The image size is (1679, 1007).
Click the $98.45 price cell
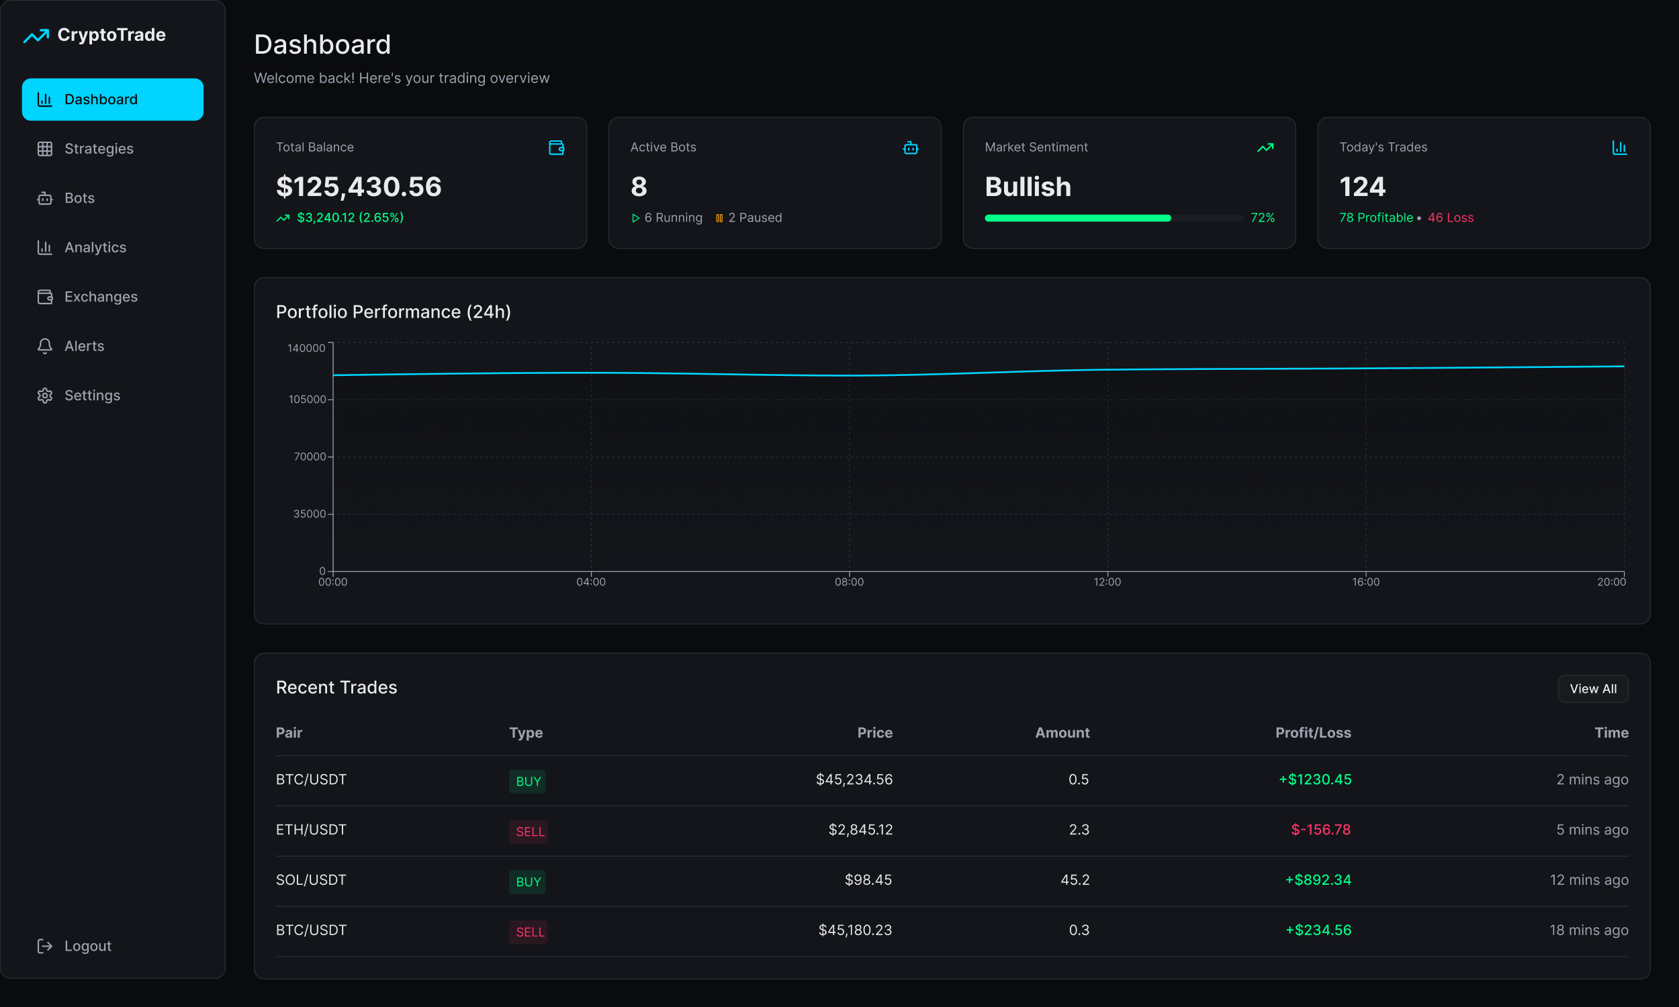(868, 880)
